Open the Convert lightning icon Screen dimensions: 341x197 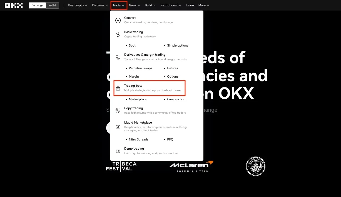pyautogui.click(x=118, y=20)
